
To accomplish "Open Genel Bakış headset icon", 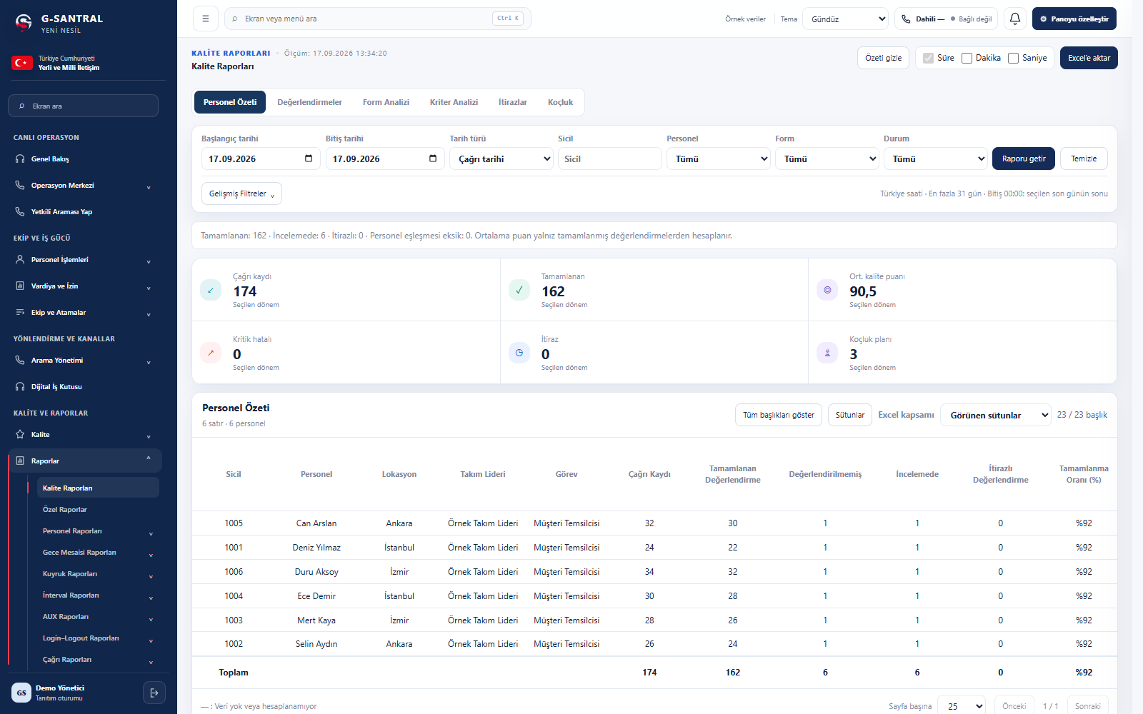I will 20,159.
